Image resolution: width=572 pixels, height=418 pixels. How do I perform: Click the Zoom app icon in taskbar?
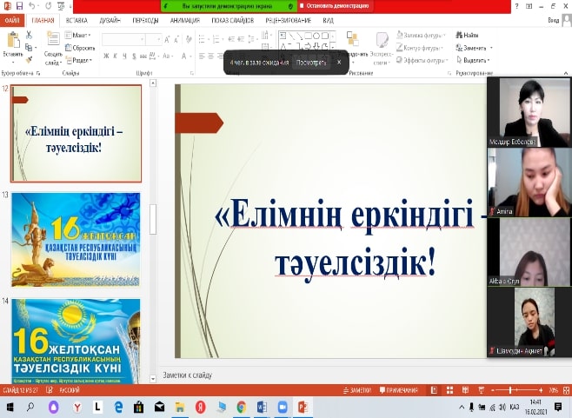point(283,406)
